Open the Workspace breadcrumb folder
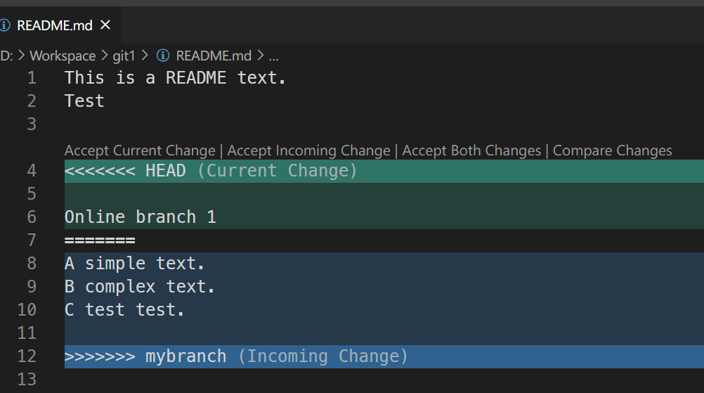The width and height of the screenshot is (704, 393). pos(63,56)
